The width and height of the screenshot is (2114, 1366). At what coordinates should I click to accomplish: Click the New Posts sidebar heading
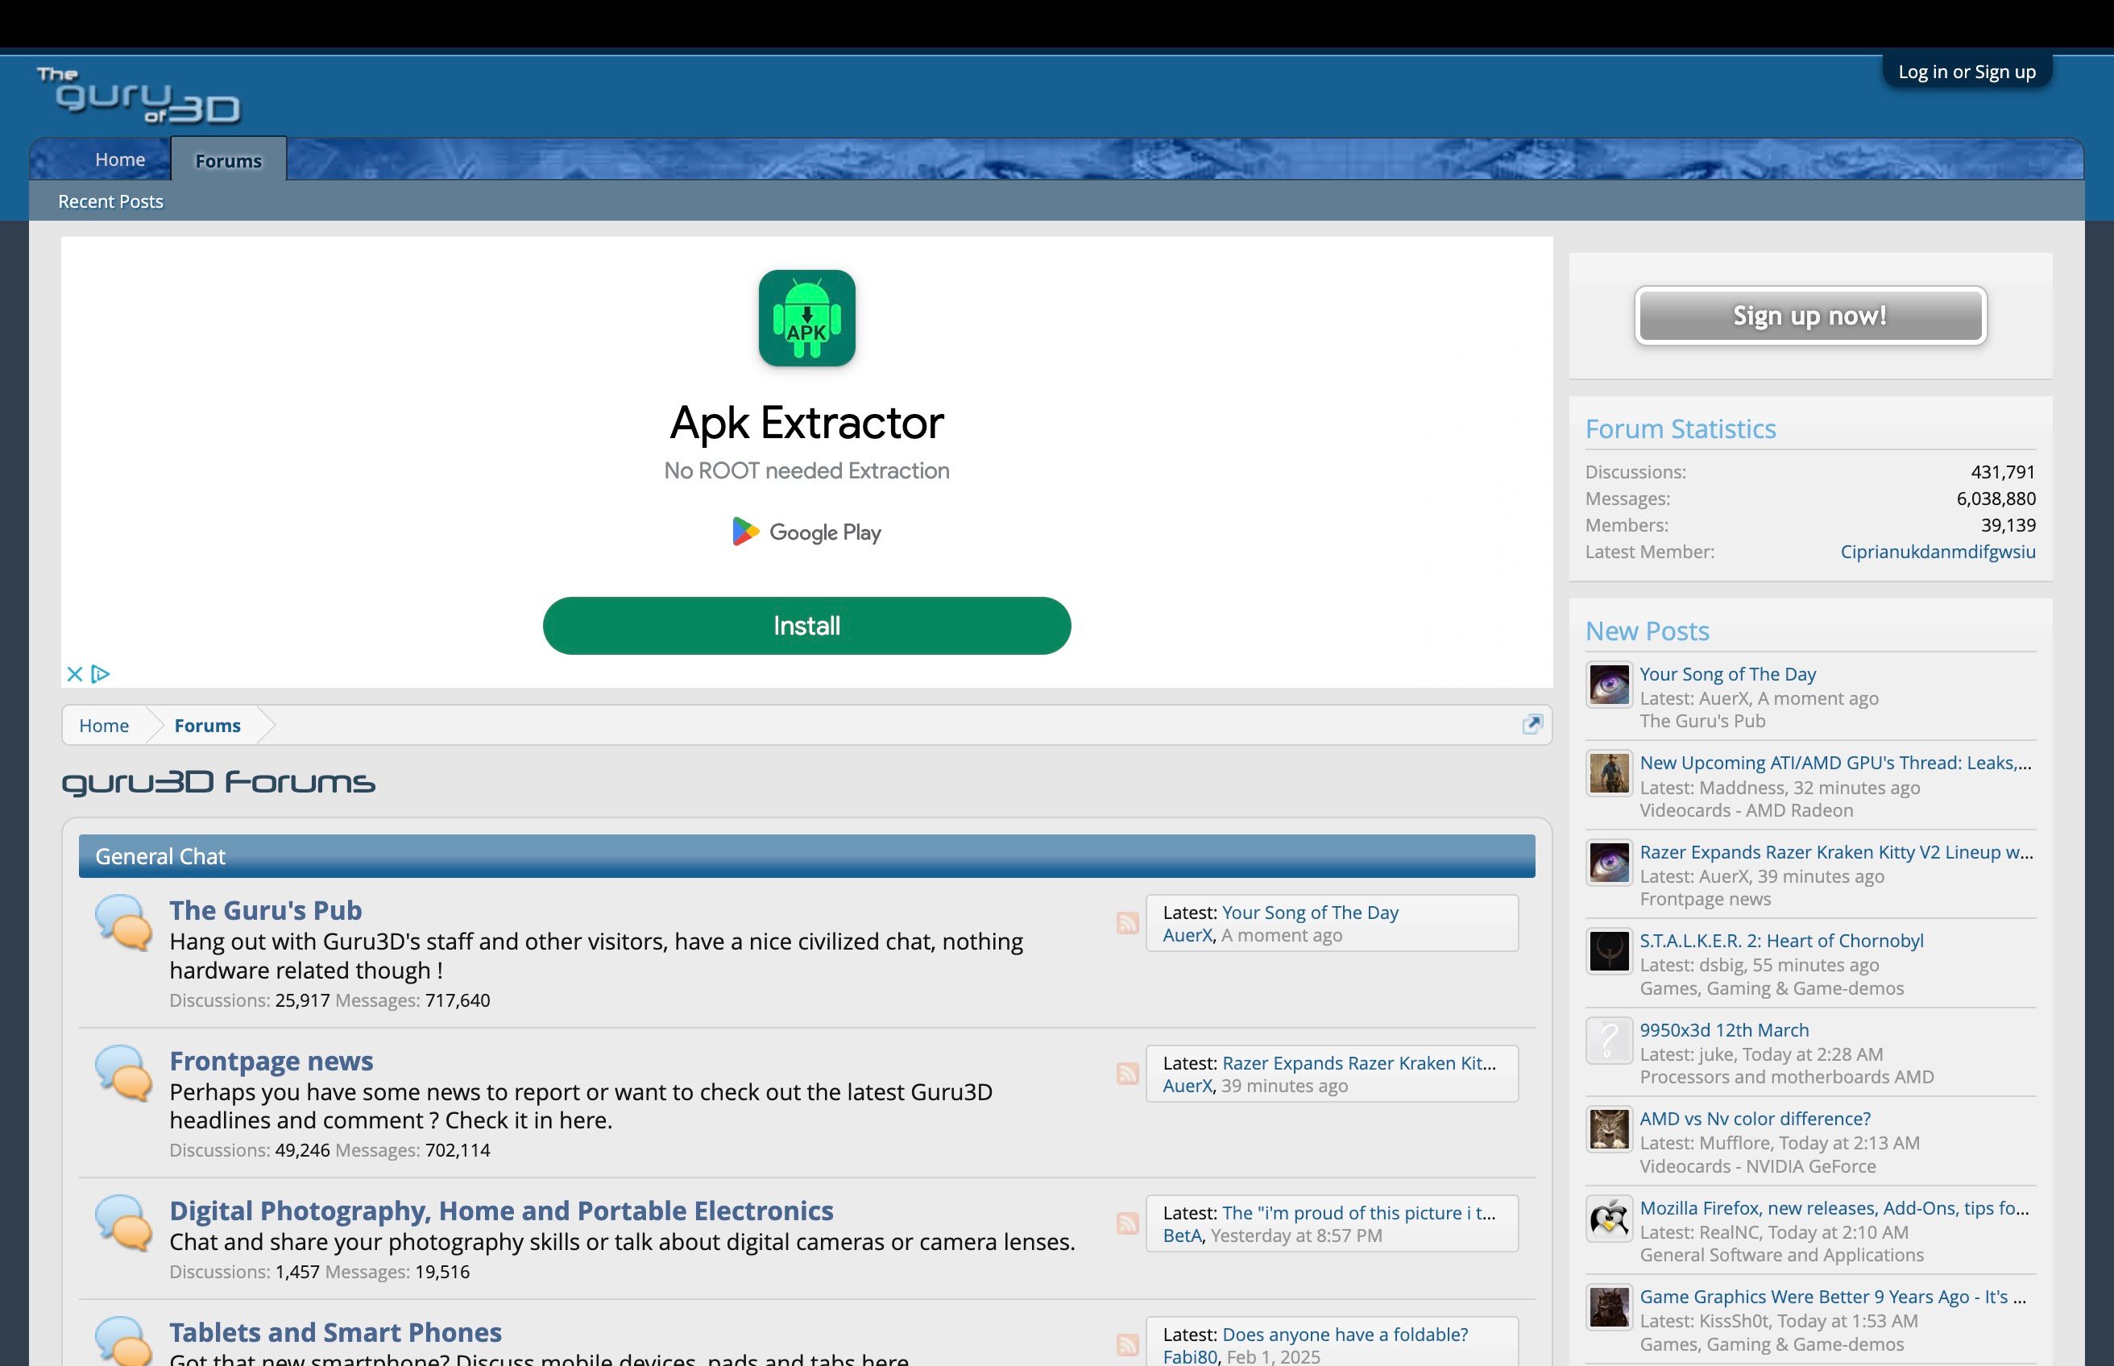tap(1647, 631)
